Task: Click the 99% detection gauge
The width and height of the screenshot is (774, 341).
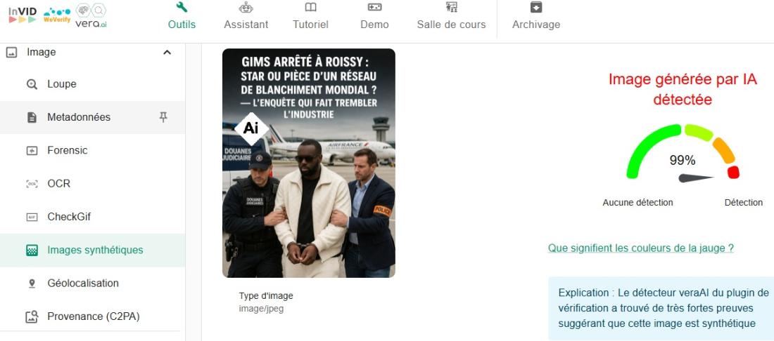Action: [x=683, y=152]
